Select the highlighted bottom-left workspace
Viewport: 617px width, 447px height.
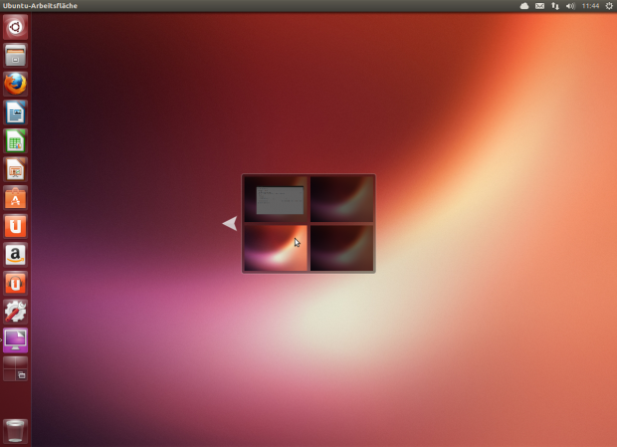pyautogui.click(x=276, y=248)
